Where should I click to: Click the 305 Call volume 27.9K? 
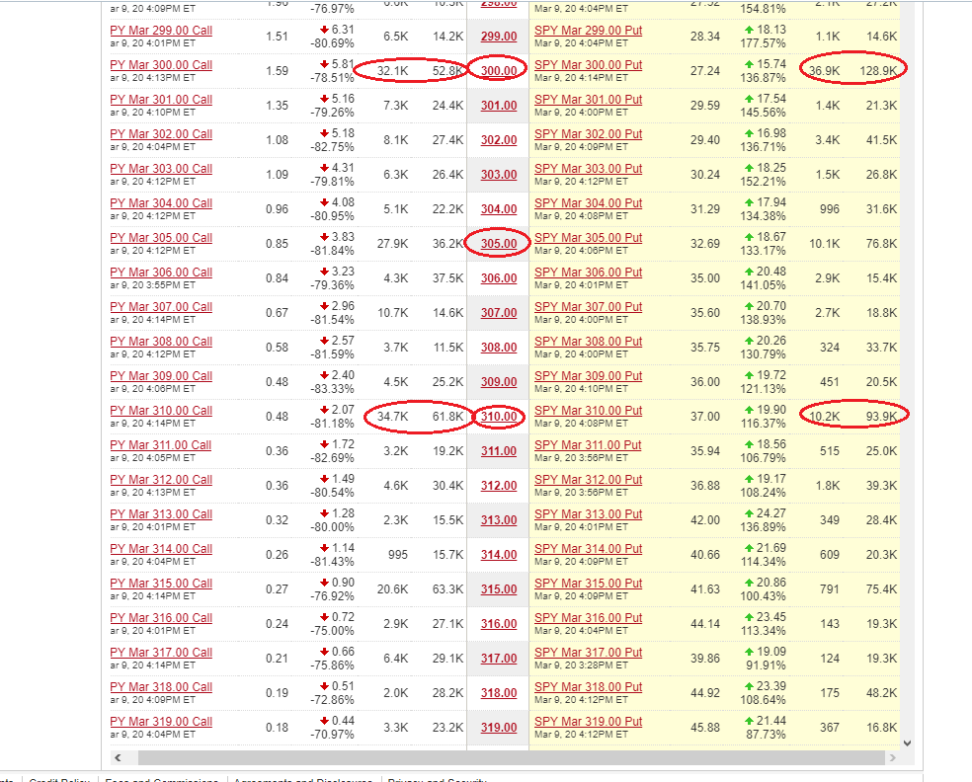coord(392,244)
